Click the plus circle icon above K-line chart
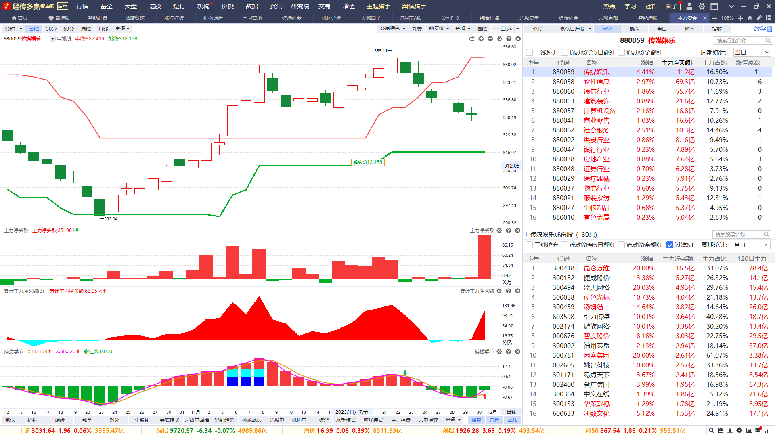Screen dimensions: 775x436 tap(481, 39)
